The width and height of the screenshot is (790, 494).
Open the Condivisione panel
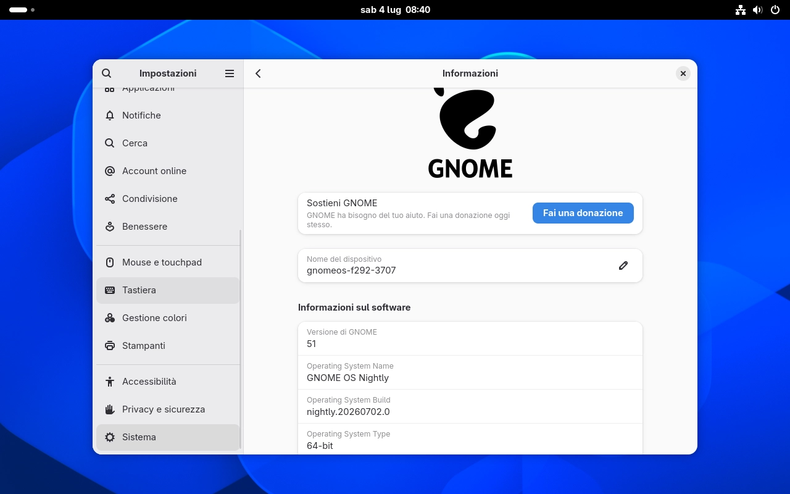tap(168, 199)
